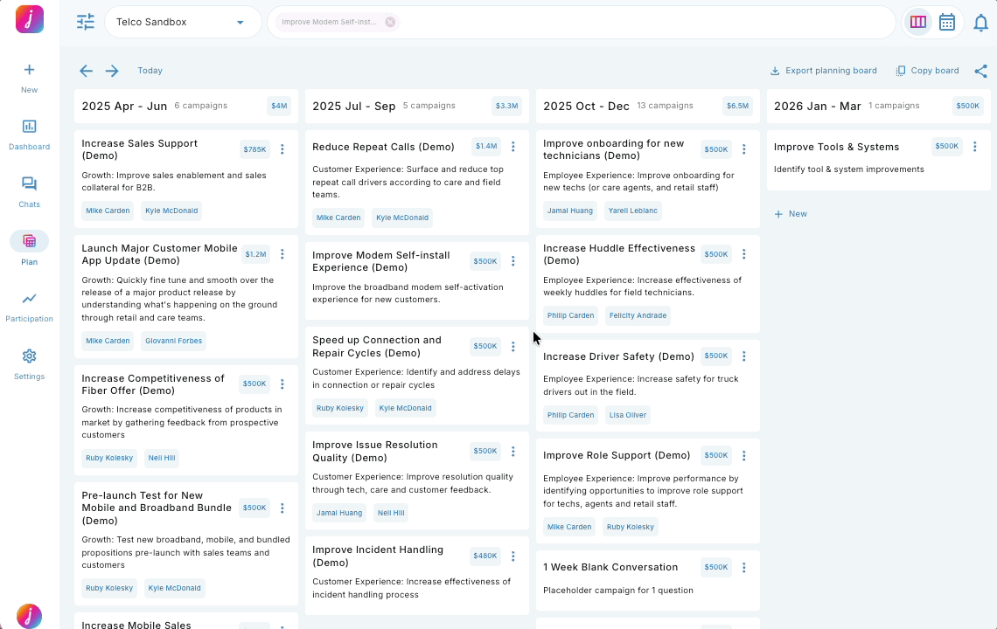Click Export planning board
The image size is (997, 629).
point(823,71)
